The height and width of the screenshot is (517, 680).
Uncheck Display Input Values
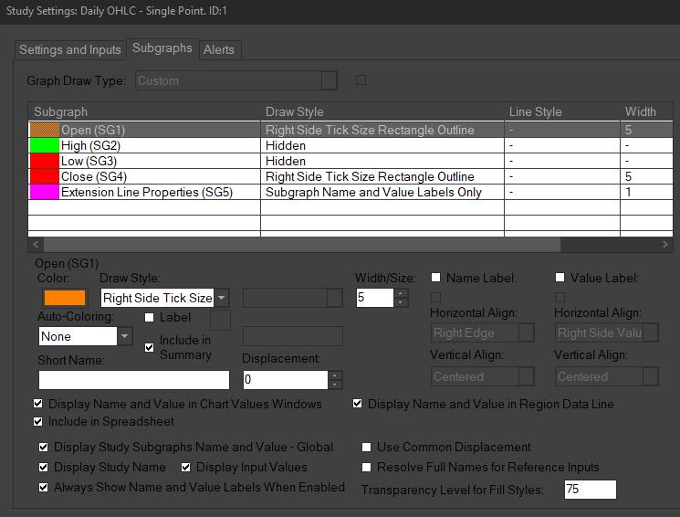click(x=186, y=467)
